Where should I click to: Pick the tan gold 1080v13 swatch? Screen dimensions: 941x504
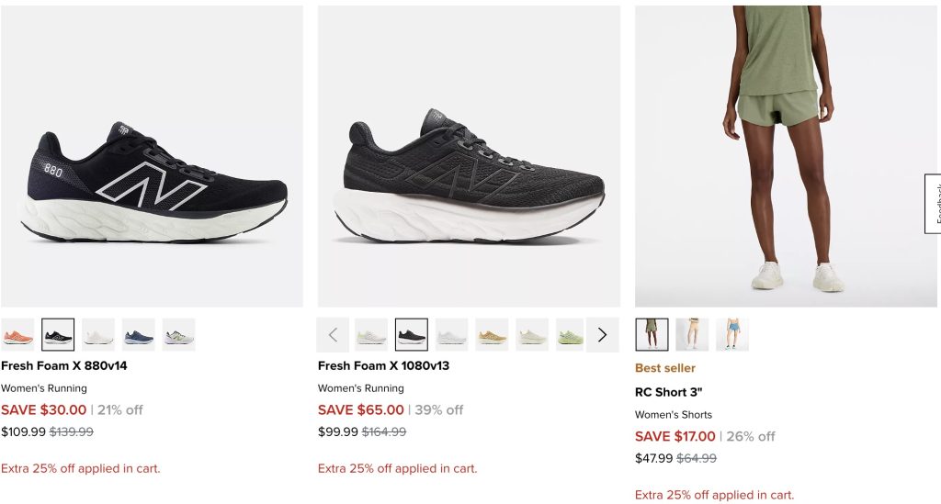click(x=492, y=335)
